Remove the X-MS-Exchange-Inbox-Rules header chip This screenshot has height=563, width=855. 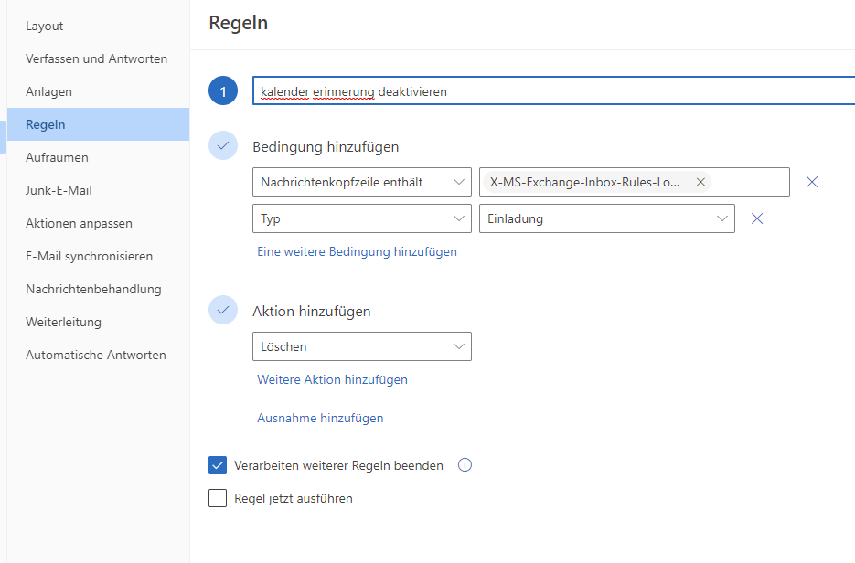coord(700,182)
